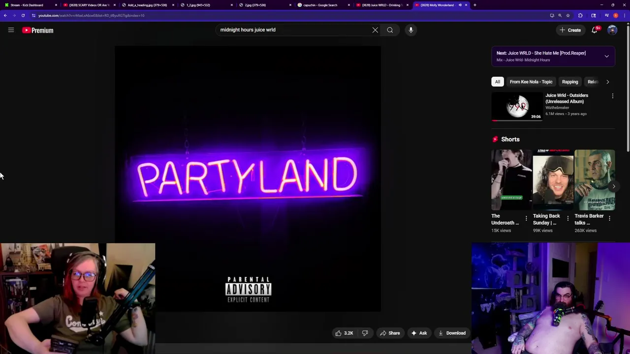The height and width of the screenshot is (354, 630).
Task: Clear the search box with the X
Action: click(375, 30)
